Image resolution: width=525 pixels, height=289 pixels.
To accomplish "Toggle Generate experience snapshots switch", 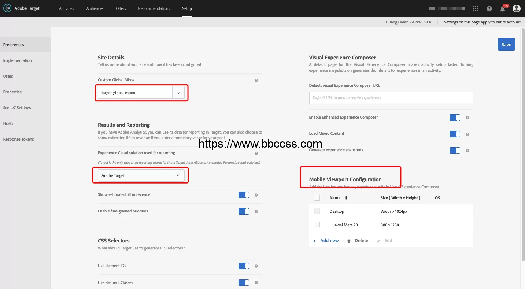I will pyautogui.click(x=455, y=151).
